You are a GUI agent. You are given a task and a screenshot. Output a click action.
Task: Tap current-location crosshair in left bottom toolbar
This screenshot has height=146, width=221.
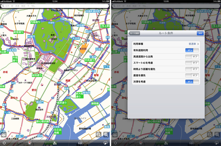pyautogui.click(x=4, y=143)
